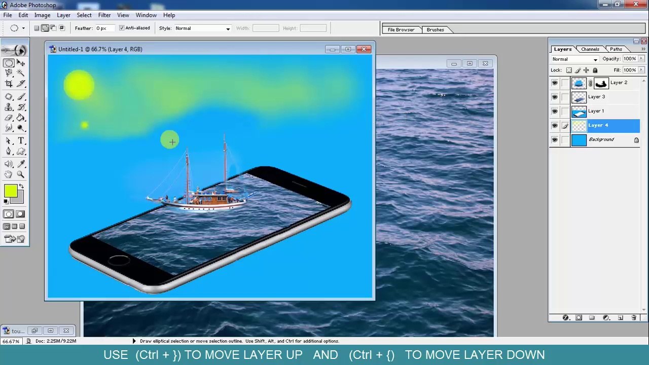Viewport: 649px width, 365px height.
Task: Select the Smudge tool
Action: [x=9, y=127]
